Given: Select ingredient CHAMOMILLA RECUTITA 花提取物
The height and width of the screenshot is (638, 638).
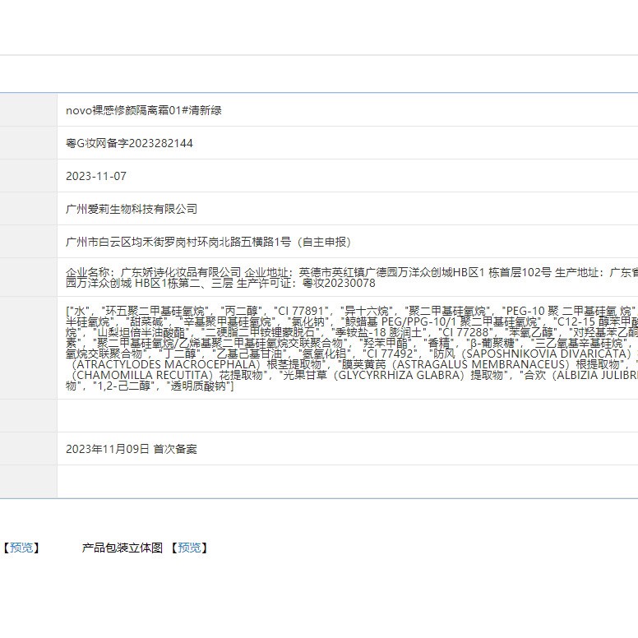Looking at the screenshot, I should [165, 375].
